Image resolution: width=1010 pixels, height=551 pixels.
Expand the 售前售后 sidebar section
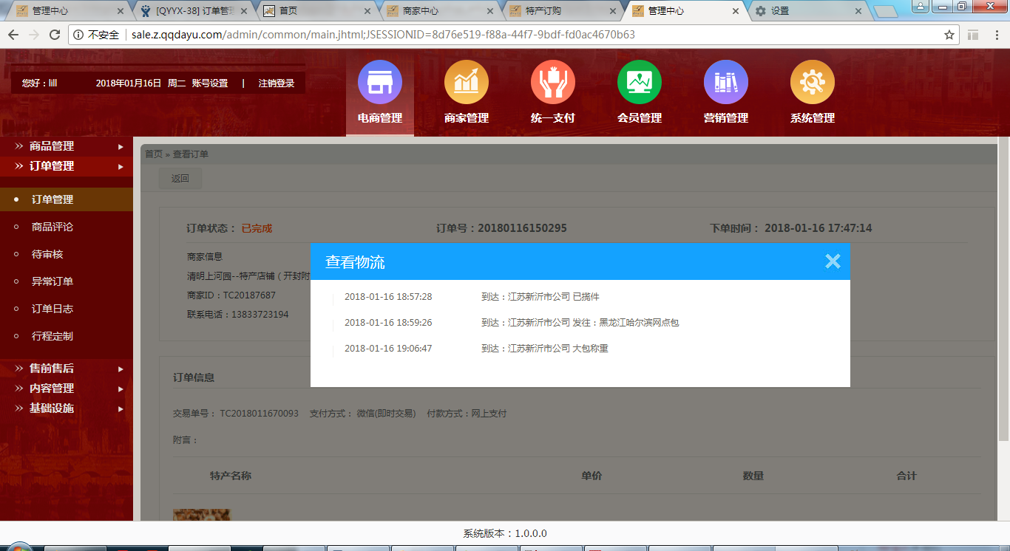67,369
